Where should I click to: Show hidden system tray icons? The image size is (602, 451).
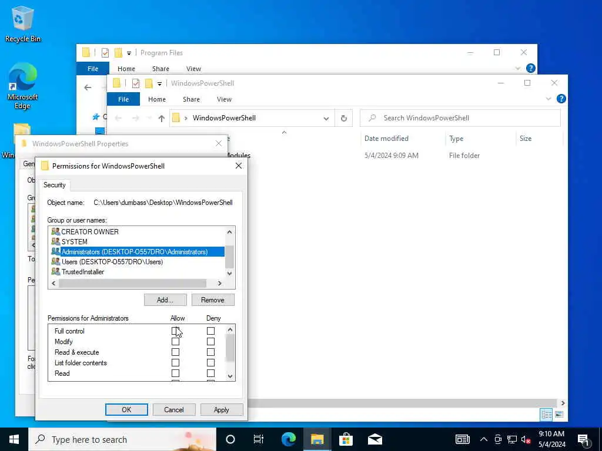[x=484, y=439]
